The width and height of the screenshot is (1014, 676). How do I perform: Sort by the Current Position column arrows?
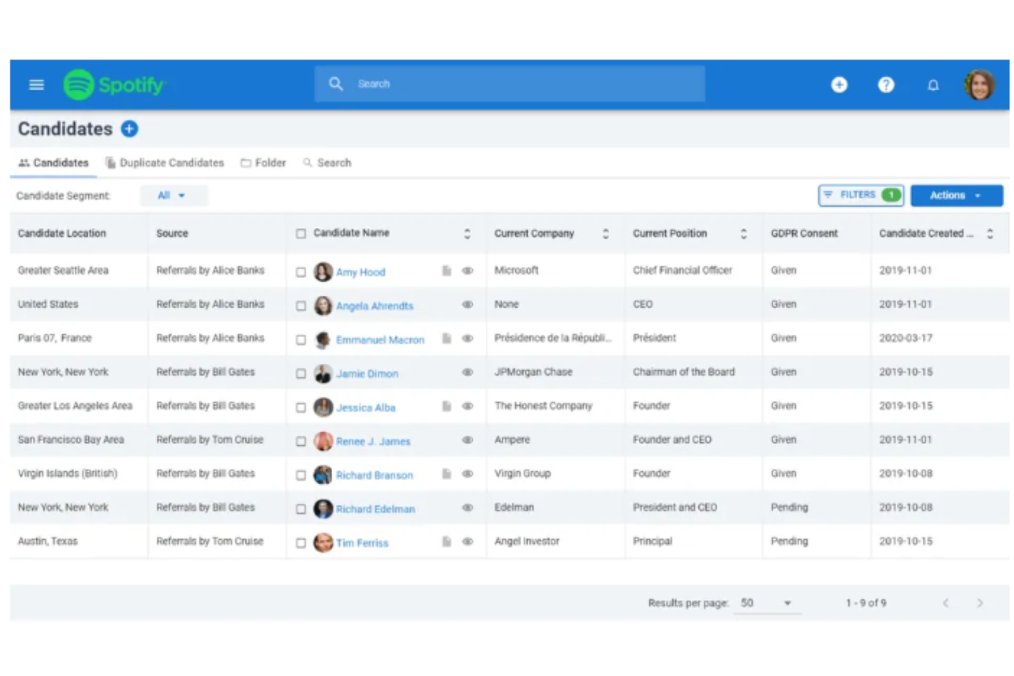743,234
